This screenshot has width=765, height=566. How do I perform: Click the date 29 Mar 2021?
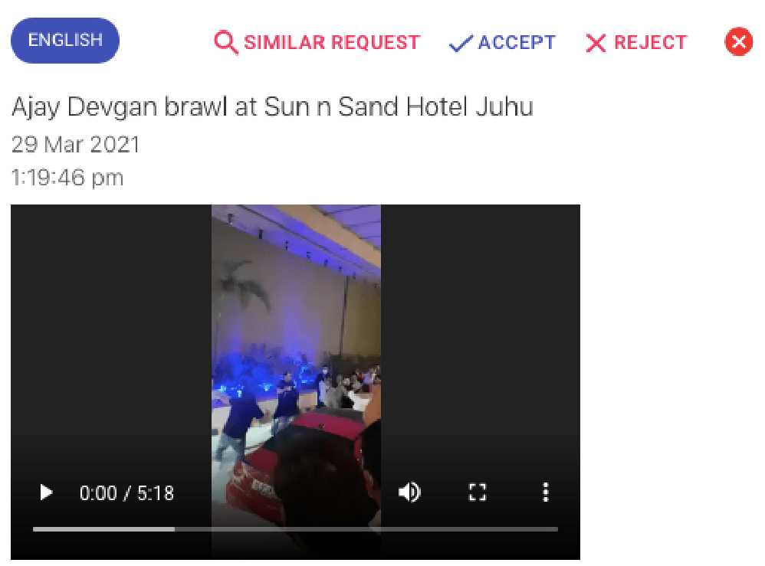[x=76, y=145]
